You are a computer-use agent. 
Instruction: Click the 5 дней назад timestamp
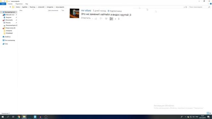pyautogui.click(x=99, y=11)
